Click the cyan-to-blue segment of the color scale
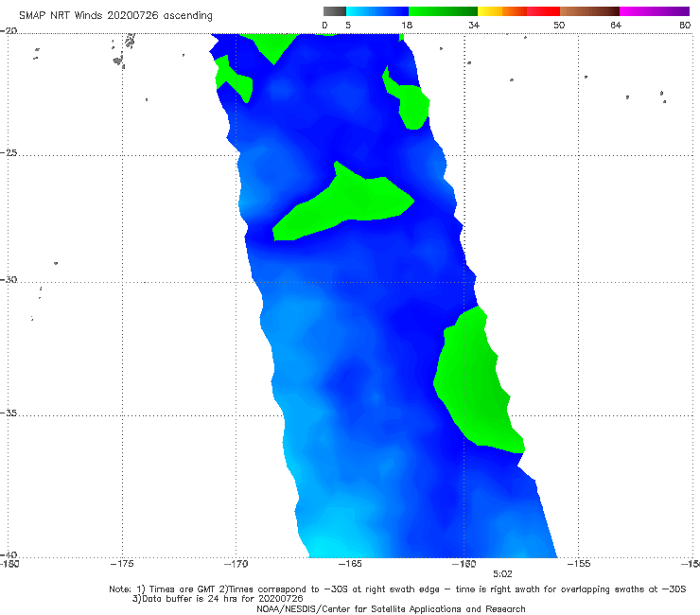This screenshot has width=700, height=615. pyautogui.click(x=377, y=11)
